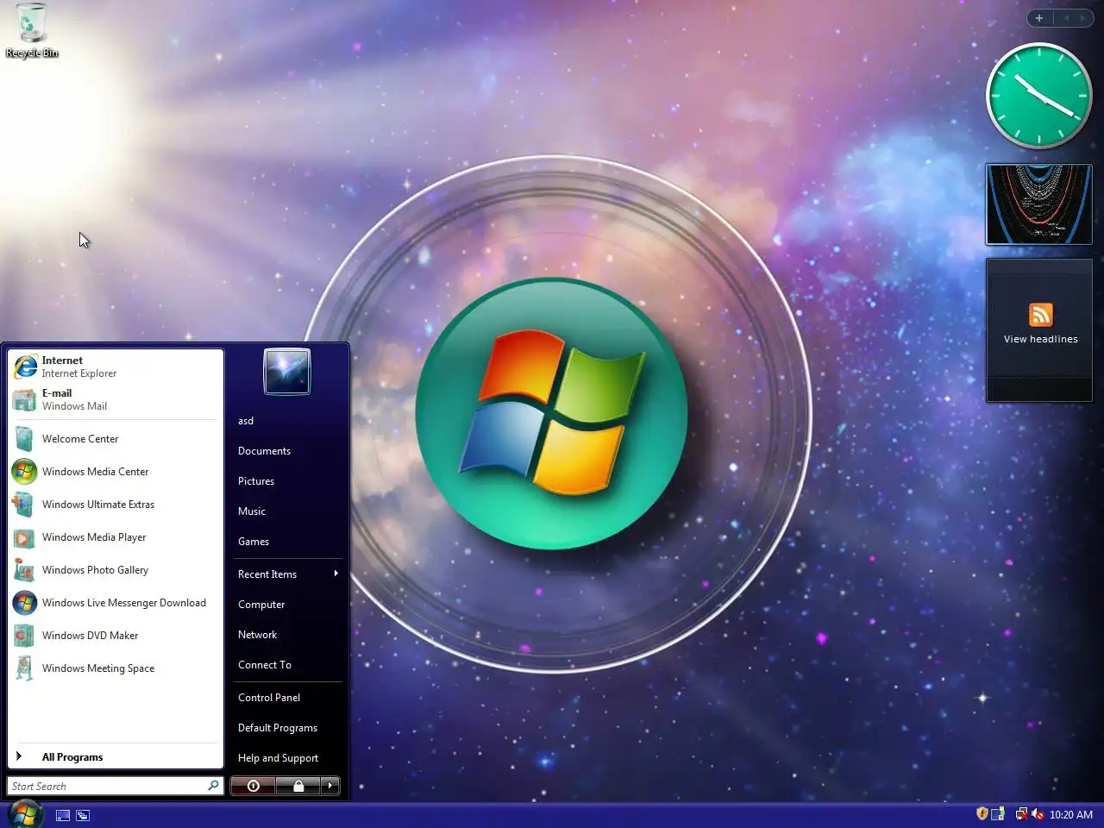Click the Windows Sidebar tray icon

(998, 813)
